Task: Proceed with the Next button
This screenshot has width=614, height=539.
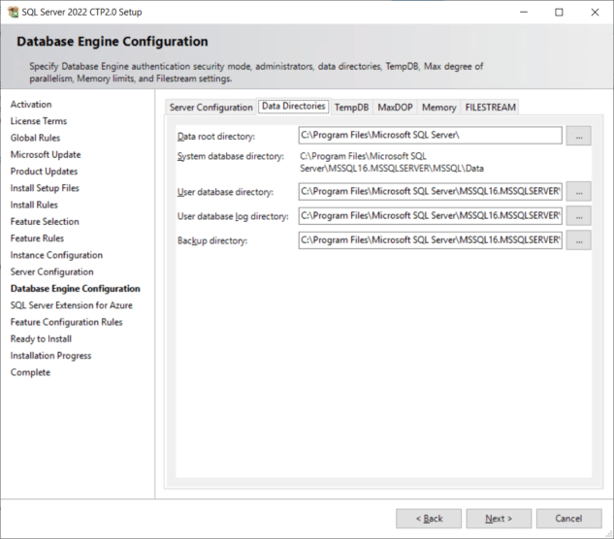Action: 499,519
